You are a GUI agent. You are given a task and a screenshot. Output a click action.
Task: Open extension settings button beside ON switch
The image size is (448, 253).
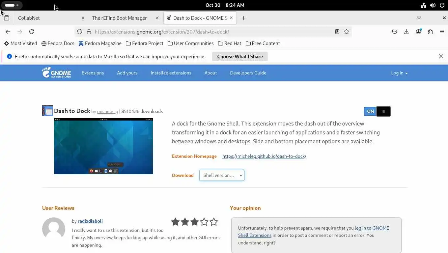(383, 111)
